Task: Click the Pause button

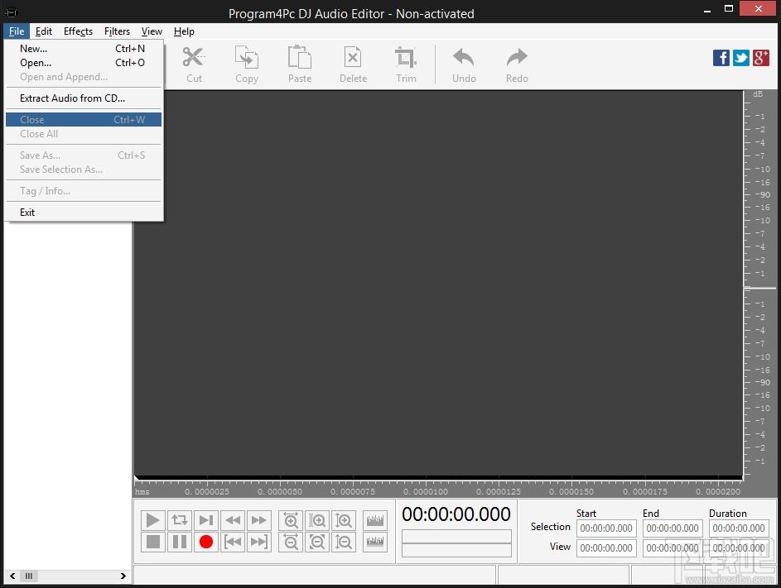Action: [179, 543]
